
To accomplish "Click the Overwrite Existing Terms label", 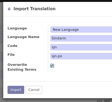I will pyautogui.click(x=22, y=67).
